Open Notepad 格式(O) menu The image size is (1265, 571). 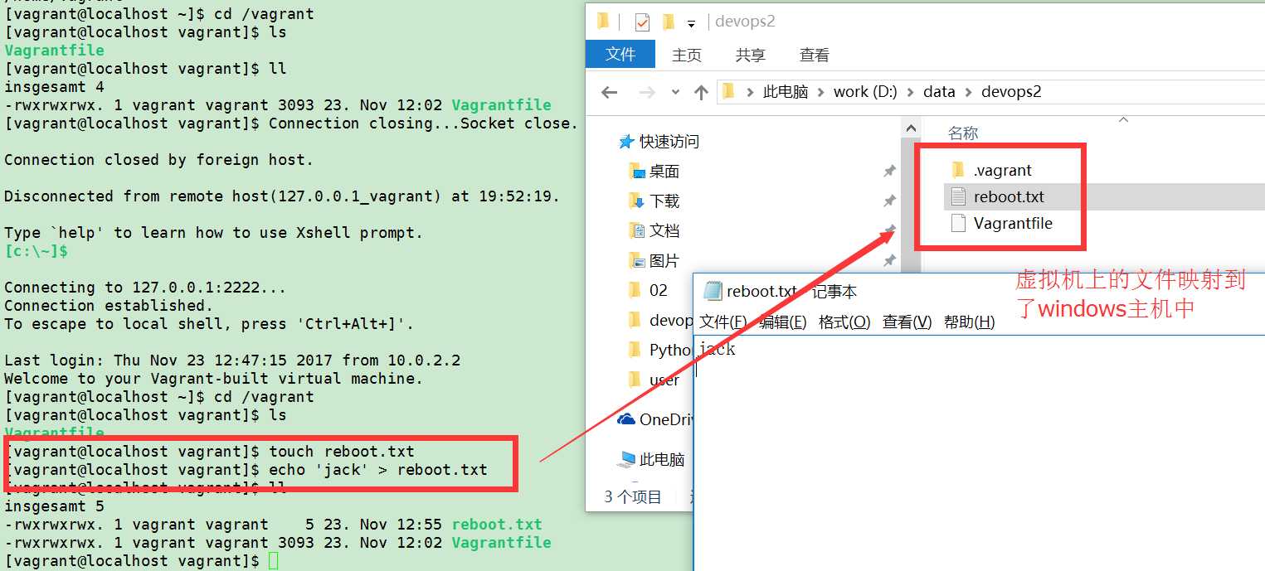[844, 322]
